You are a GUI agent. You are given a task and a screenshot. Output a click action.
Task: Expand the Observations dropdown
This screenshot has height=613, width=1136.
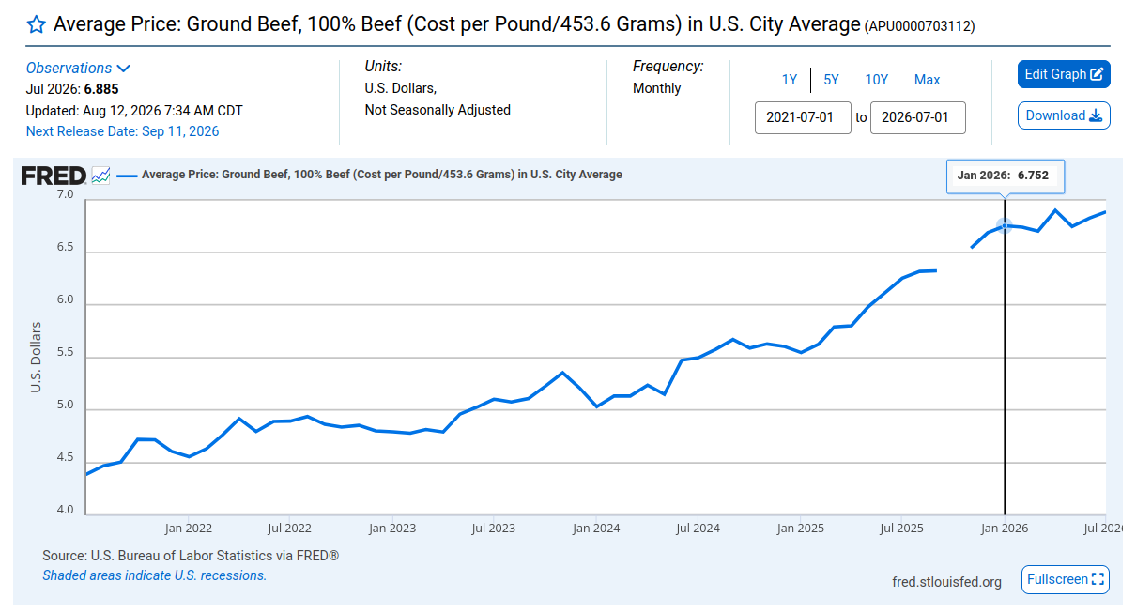click(x=78, y=68)
